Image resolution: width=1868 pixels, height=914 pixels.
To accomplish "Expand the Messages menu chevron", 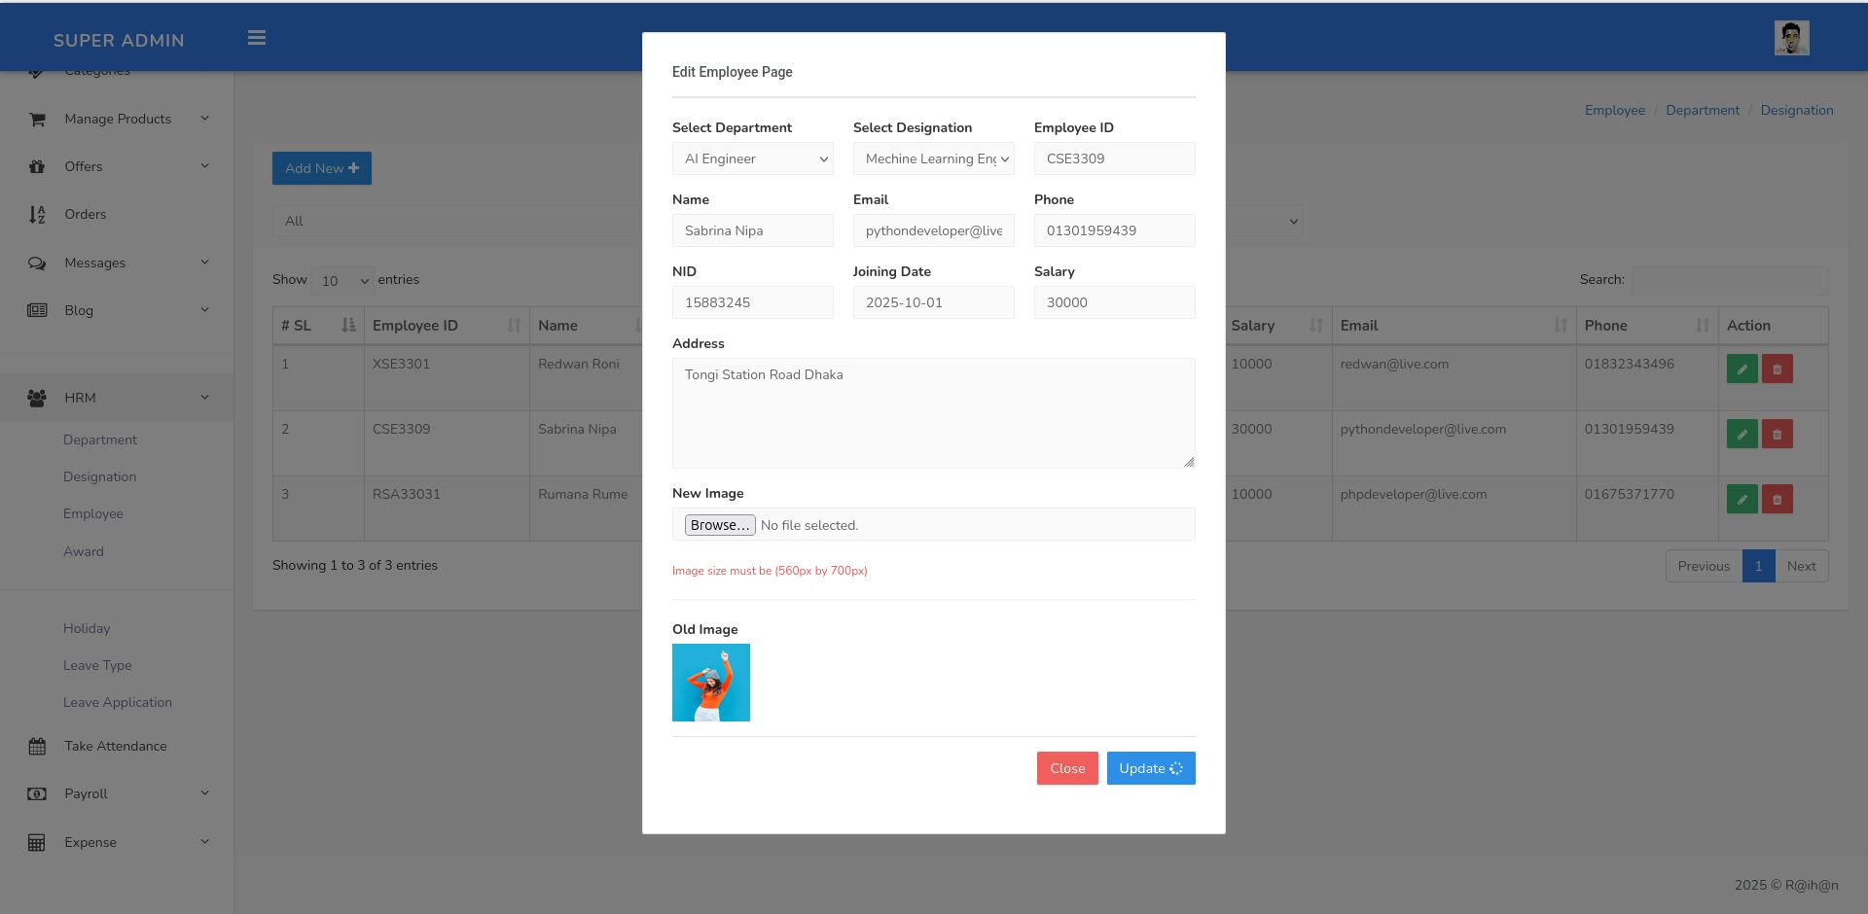I will click(205, 262).
